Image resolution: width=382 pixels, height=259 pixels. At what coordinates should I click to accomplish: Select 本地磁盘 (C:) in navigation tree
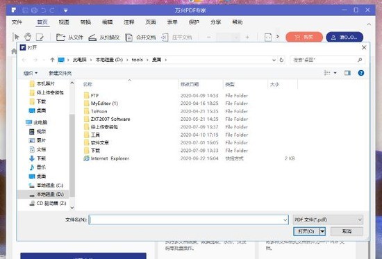click(50, 185)
